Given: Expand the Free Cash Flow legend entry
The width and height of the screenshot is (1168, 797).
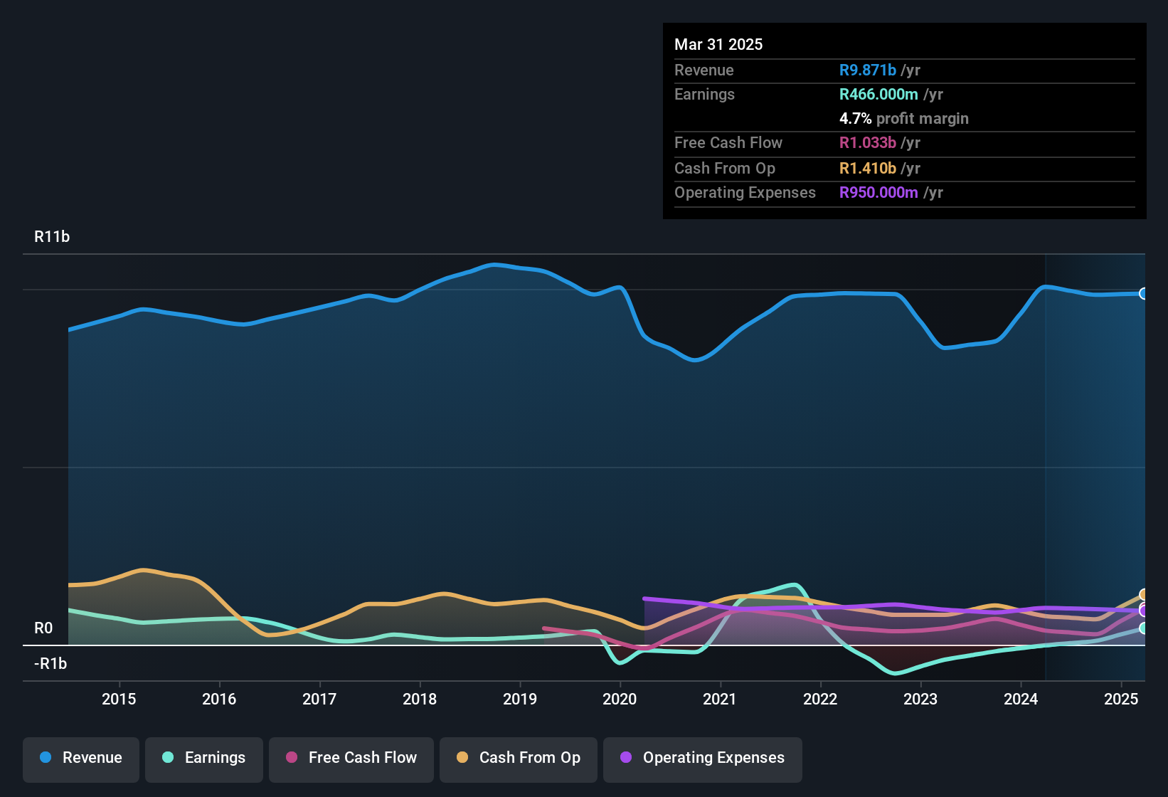Looking at the screenshot, I should [x=351, y=758].
